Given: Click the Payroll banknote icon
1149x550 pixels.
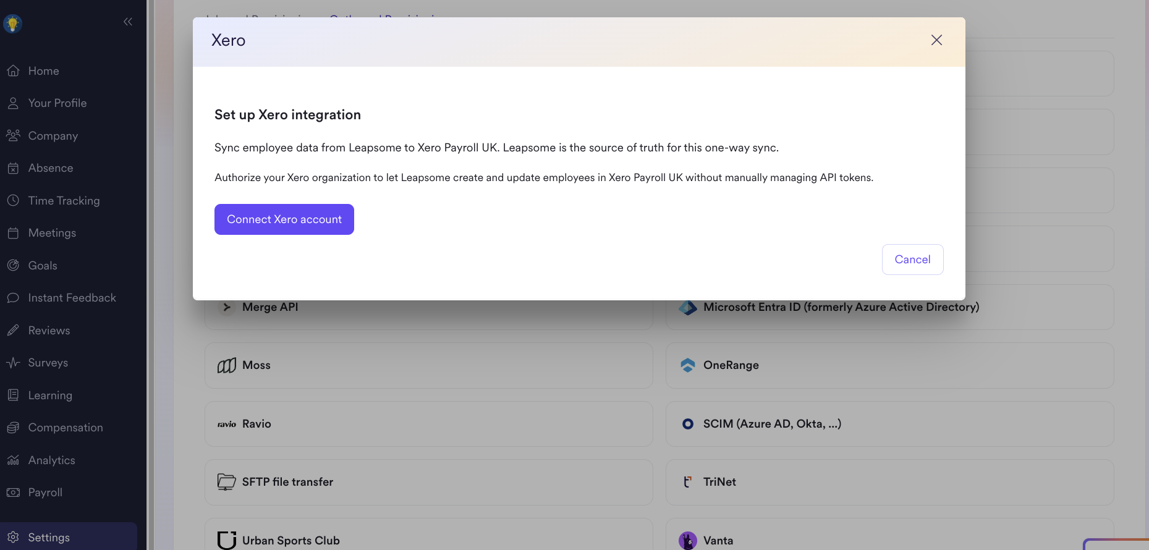Looking at the screenshot, I should pyautogui.click(x=13, y=493).
